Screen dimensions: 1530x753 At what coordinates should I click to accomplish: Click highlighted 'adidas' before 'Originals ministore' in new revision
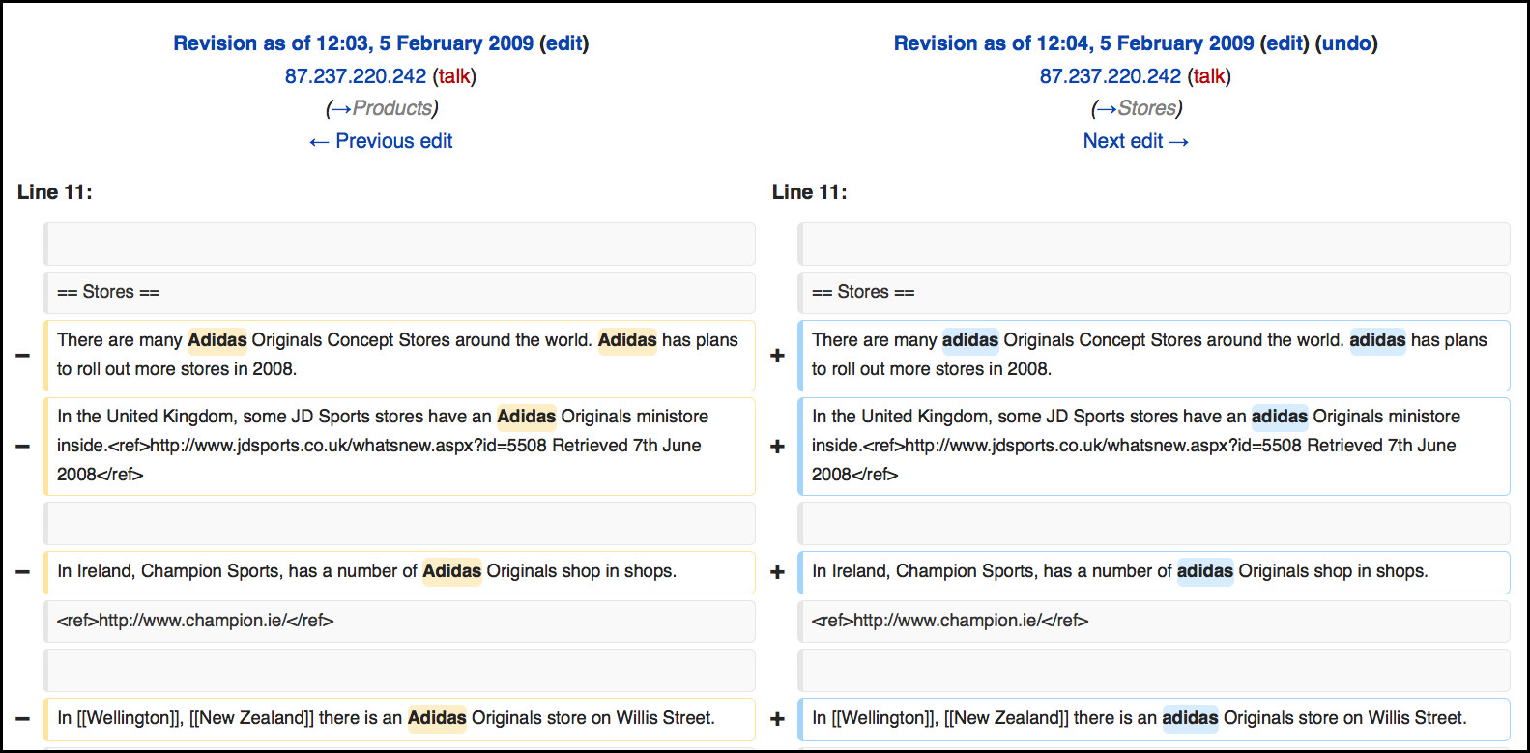click(x=1280, y=417)
